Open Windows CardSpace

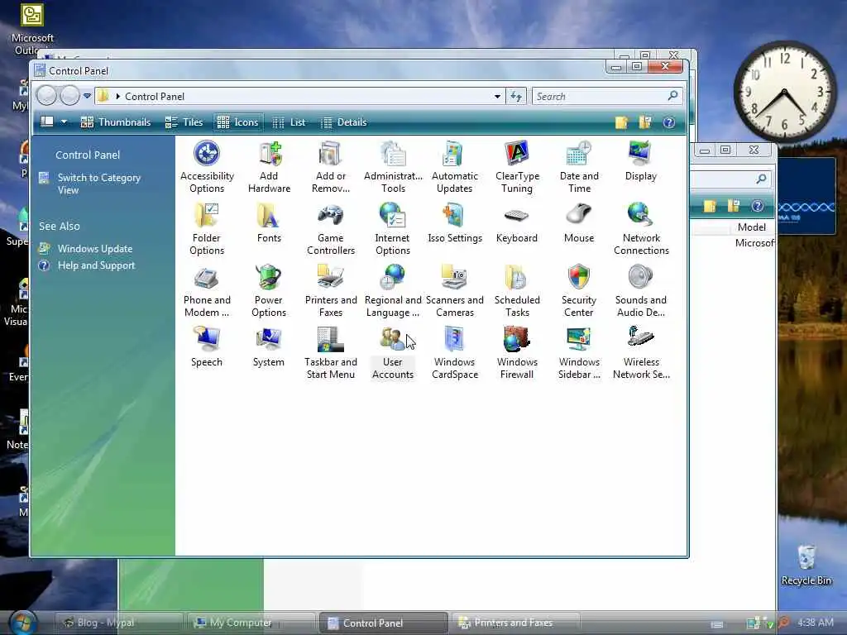pos(454,352)
